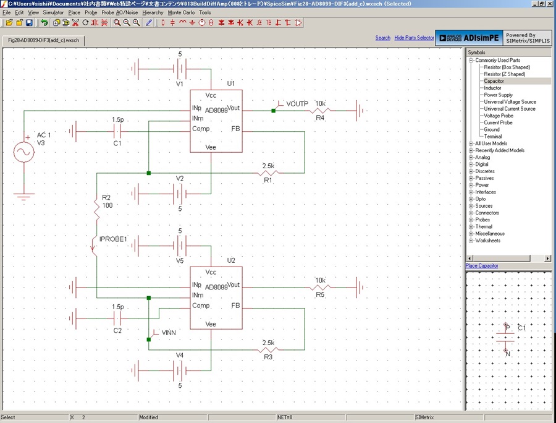Select Universal Voltage Source in parts list
The height and width of the screenshot is (423, 556).
[x=510, y=102]
